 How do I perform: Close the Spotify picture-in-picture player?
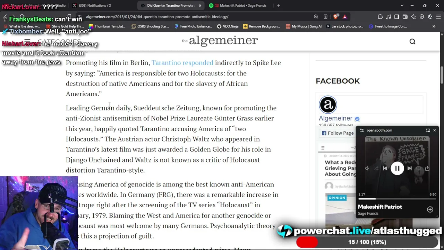click(434, 130)
